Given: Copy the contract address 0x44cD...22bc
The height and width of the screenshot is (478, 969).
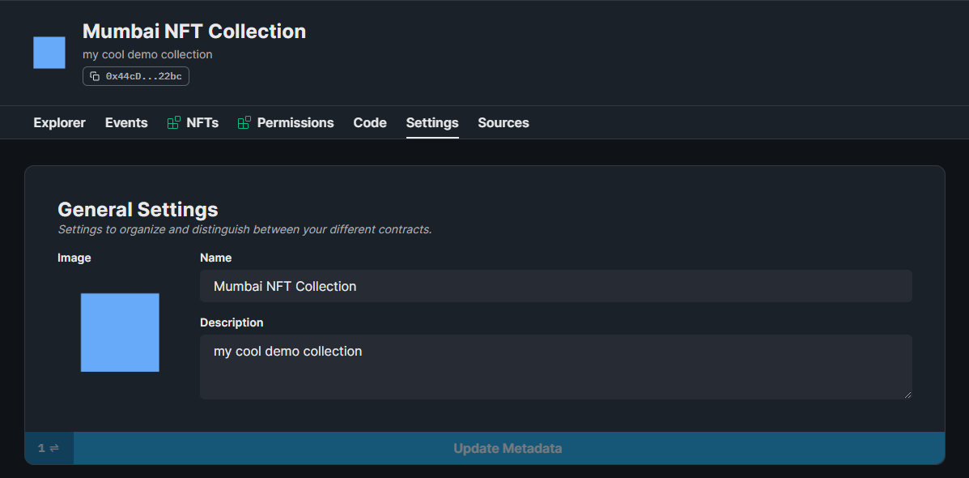Looking at the screenshot, I should pyautogui.click(x=135, y=75).
